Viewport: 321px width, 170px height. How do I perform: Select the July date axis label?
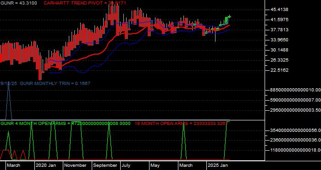click(x=126, y=165)
